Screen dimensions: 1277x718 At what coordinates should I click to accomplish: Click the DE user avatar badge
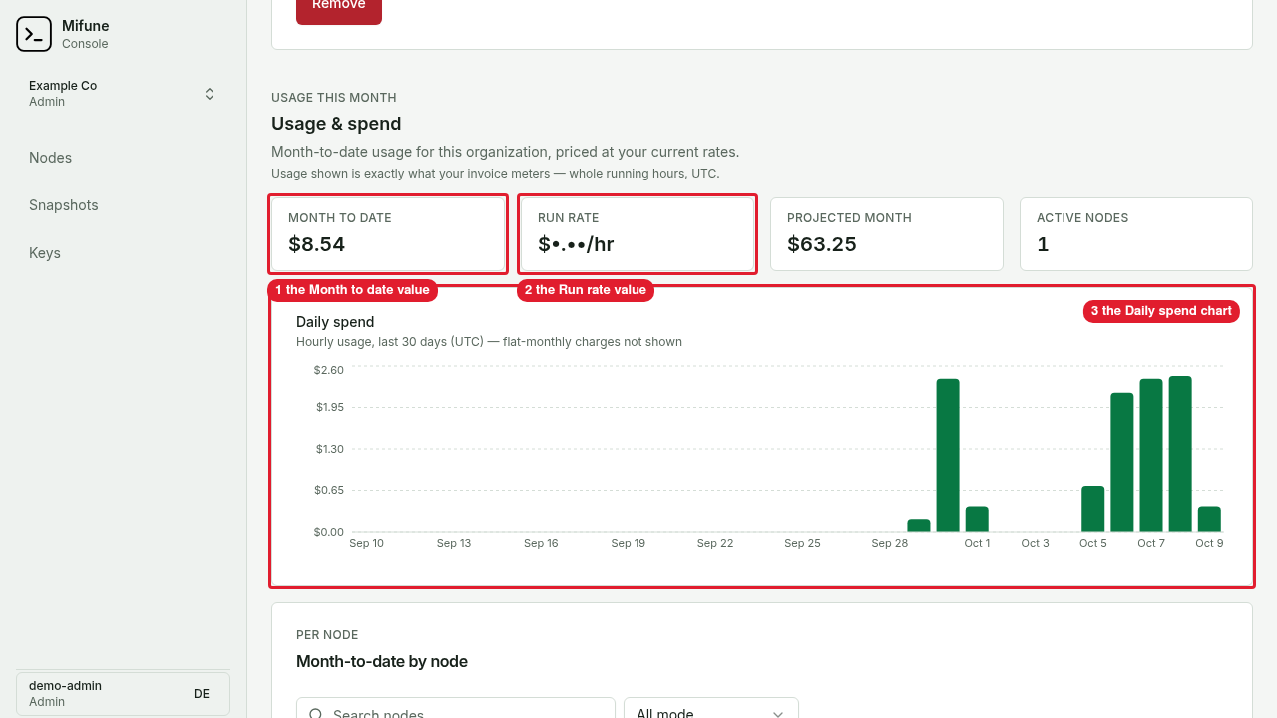202,694
